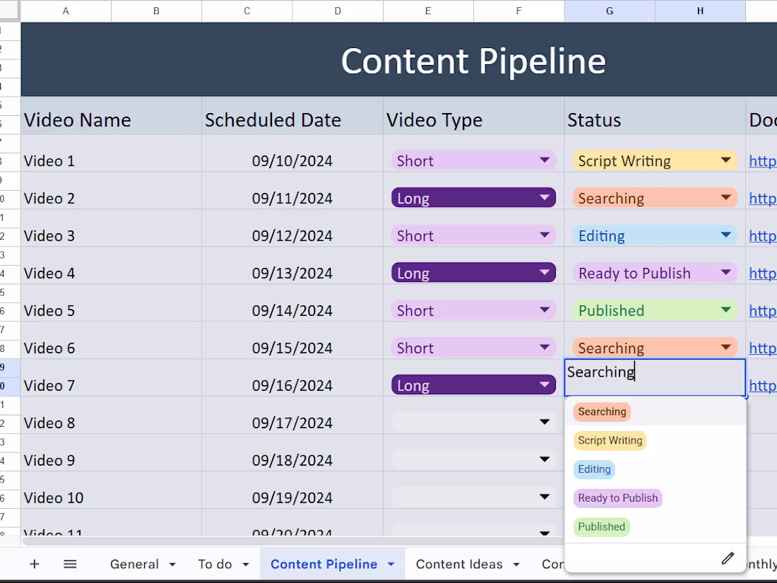This screenshot has height=583, width=777.
Task: Follow the http link in Video 1's row
Action: click(762, 160)
